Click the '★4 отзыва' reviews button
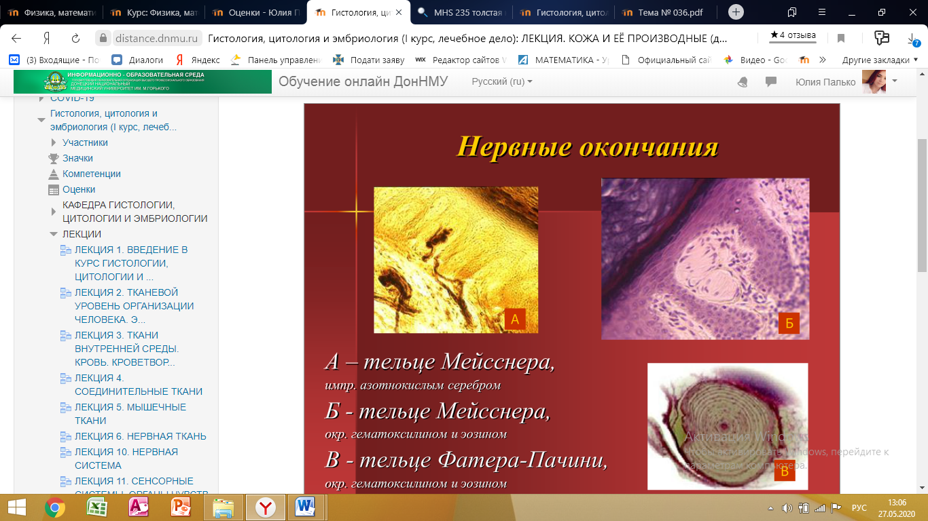Screen dimensions: 928x521 793,35
